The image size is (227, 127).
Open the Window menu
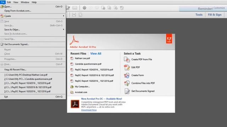[x=25, y=2]
